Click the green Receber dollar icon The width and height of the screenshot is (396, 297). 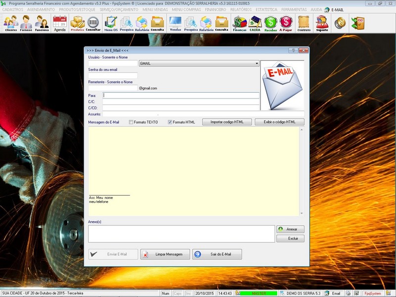(271, 23)
